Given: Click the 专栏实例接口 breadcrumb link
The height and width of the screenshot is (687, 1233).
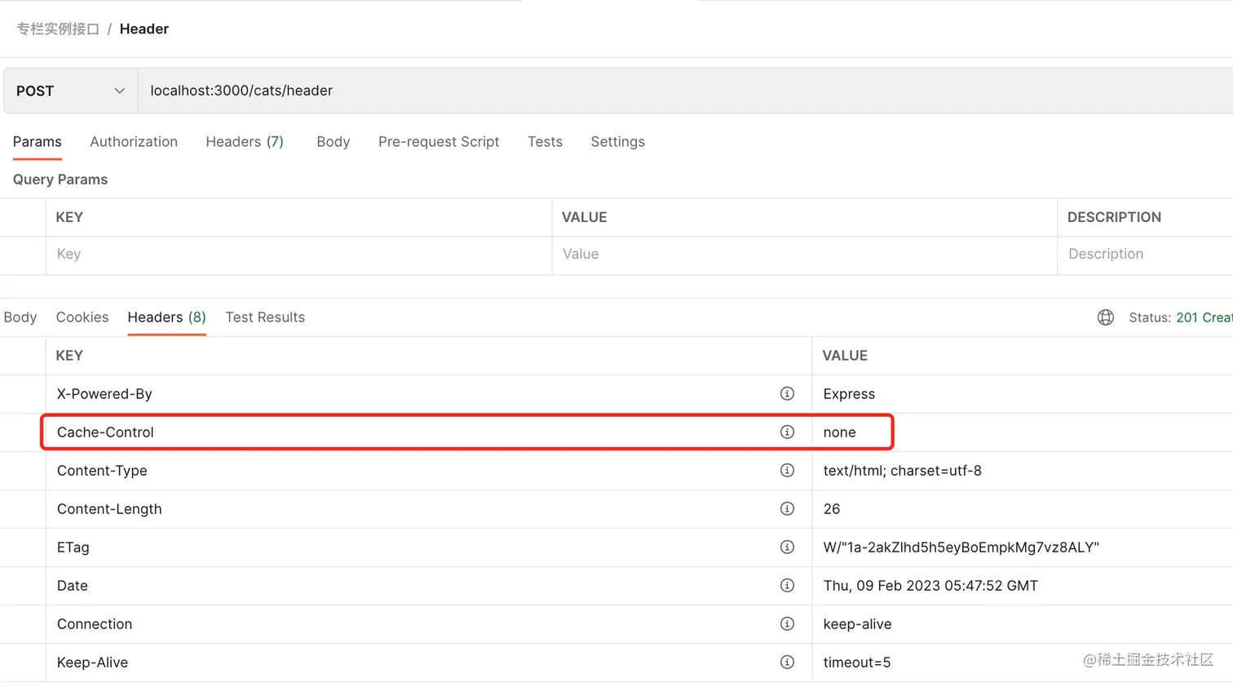Looking at the screenshot, I should click(x=58, y=29).
